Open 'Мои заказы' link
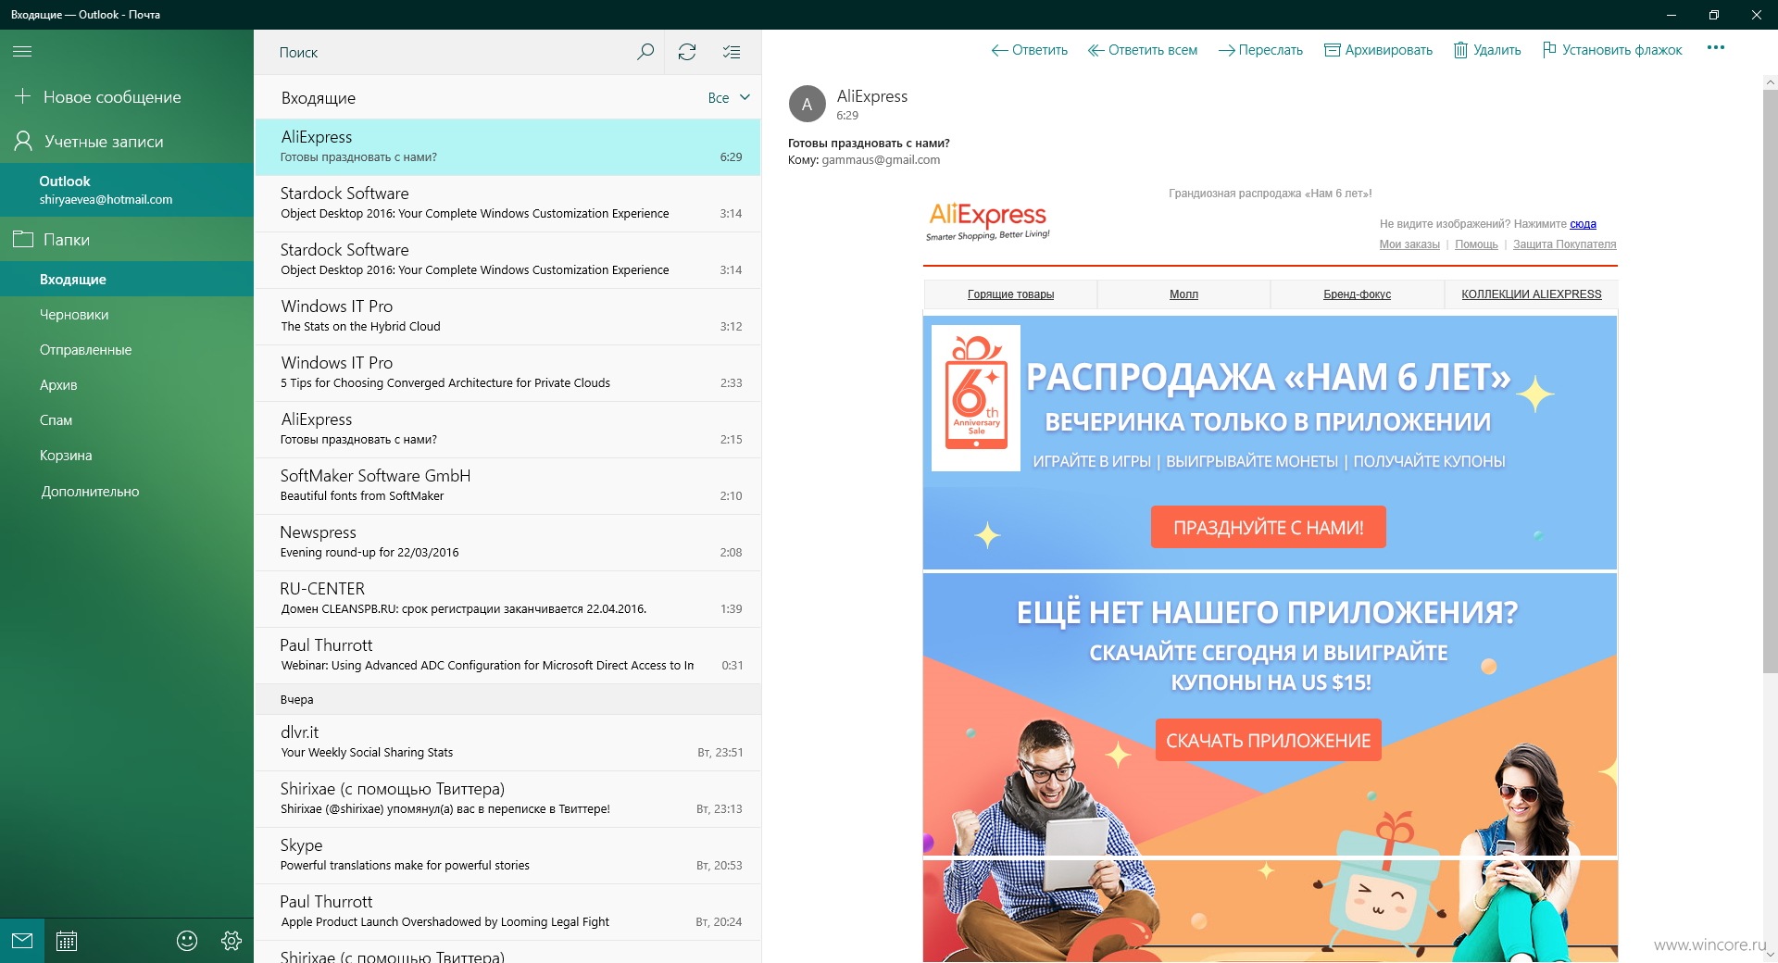1778x963 pixels. pyautogui.click(x=1409, y=244)
